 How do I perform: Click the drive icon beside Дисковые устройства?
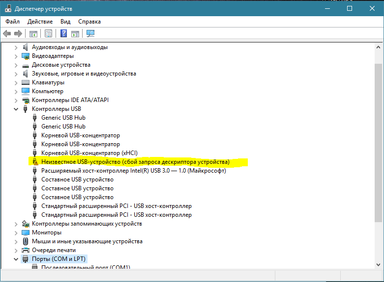pyautogui.click(x=26, y=65)
